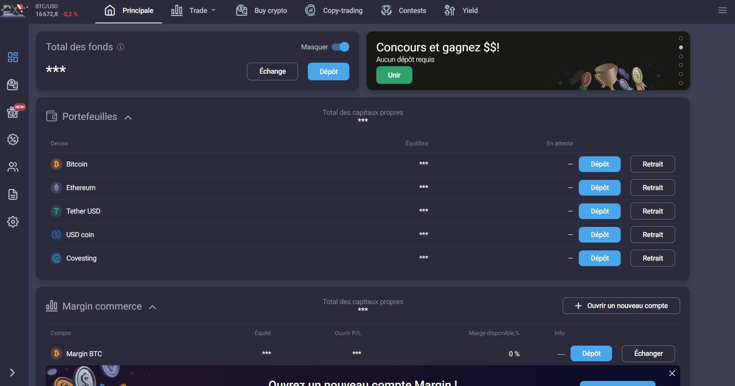Select the second banner carousel dot
Image resolution: width=735 pixels, height=386 pixels.
[x=681, y=47]
